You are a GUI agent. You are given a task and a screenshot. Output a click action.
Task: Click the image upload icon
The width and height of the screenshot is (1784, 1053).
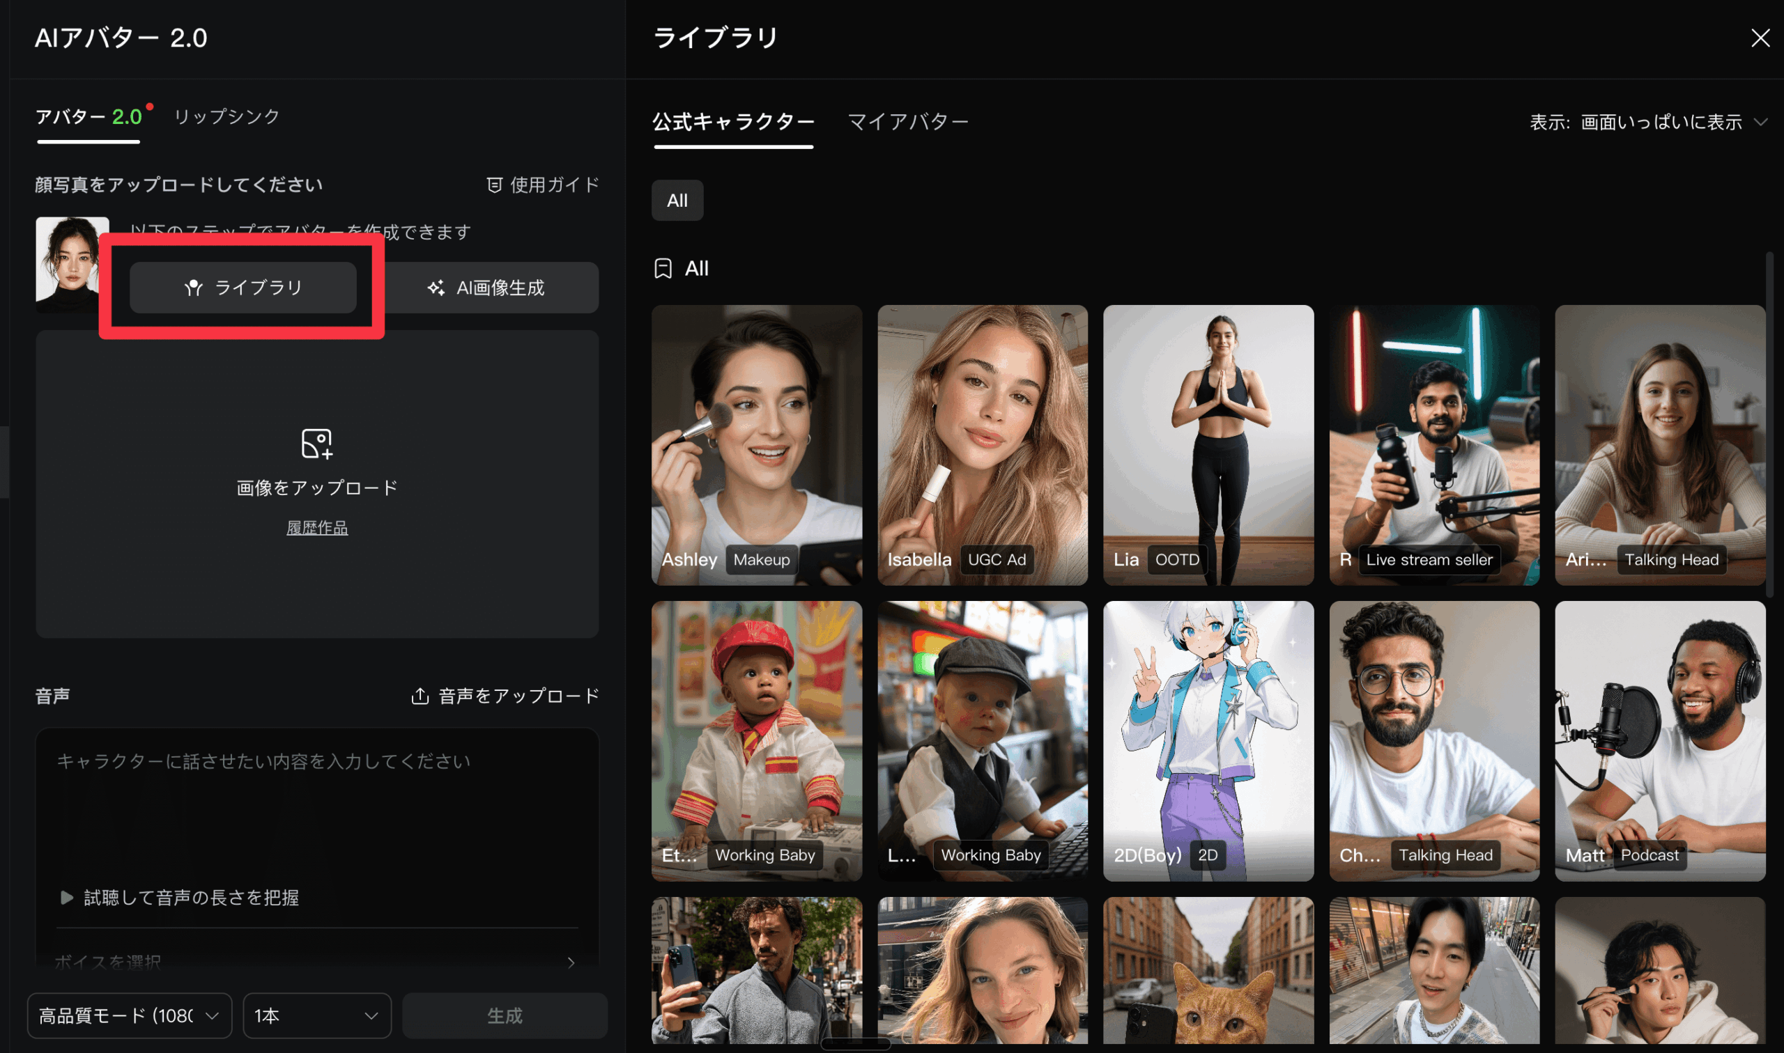(x=316, y=444)
